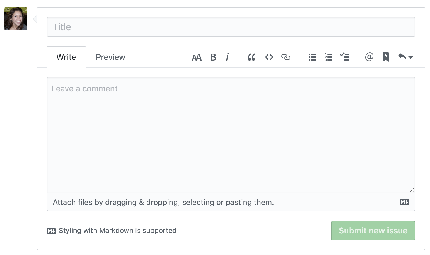Focus the Leave a comment text area

click(x=231, y=134)
